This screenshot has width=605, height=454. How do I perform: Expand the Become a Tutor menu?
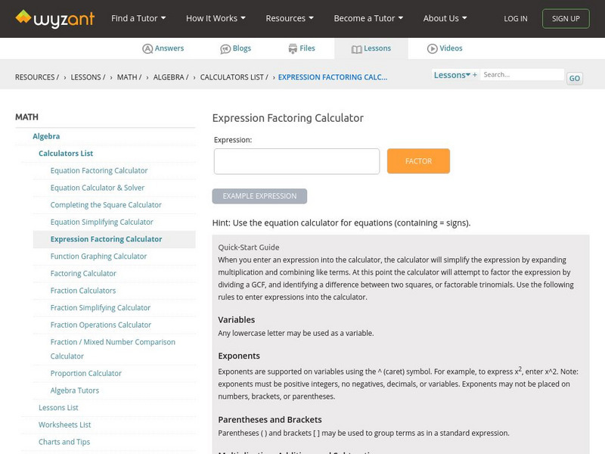pyautogui.click(x=368, y=18)
